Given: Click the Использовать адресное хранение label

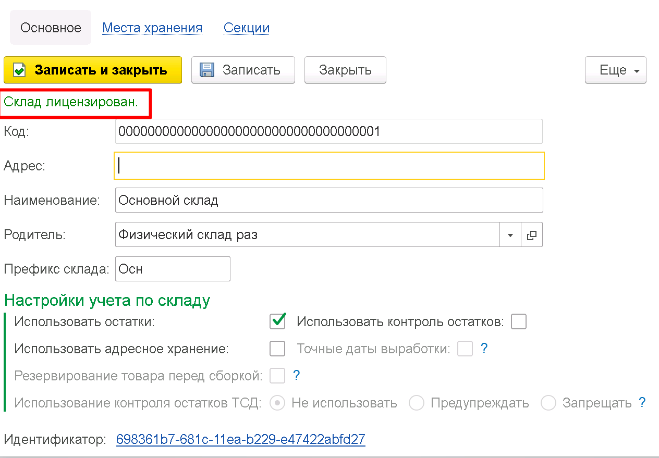Looking at the screenshot, I should (121, 349).
